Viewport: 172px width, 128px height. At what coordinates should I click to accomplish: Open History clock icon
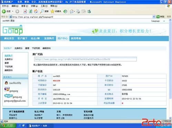[65, 11]
